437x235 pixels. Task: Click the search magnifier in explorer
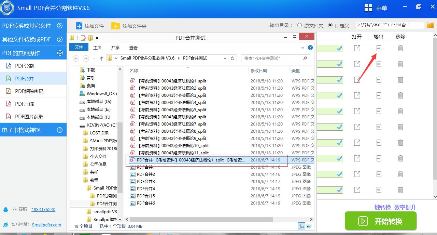click(305, 58)
